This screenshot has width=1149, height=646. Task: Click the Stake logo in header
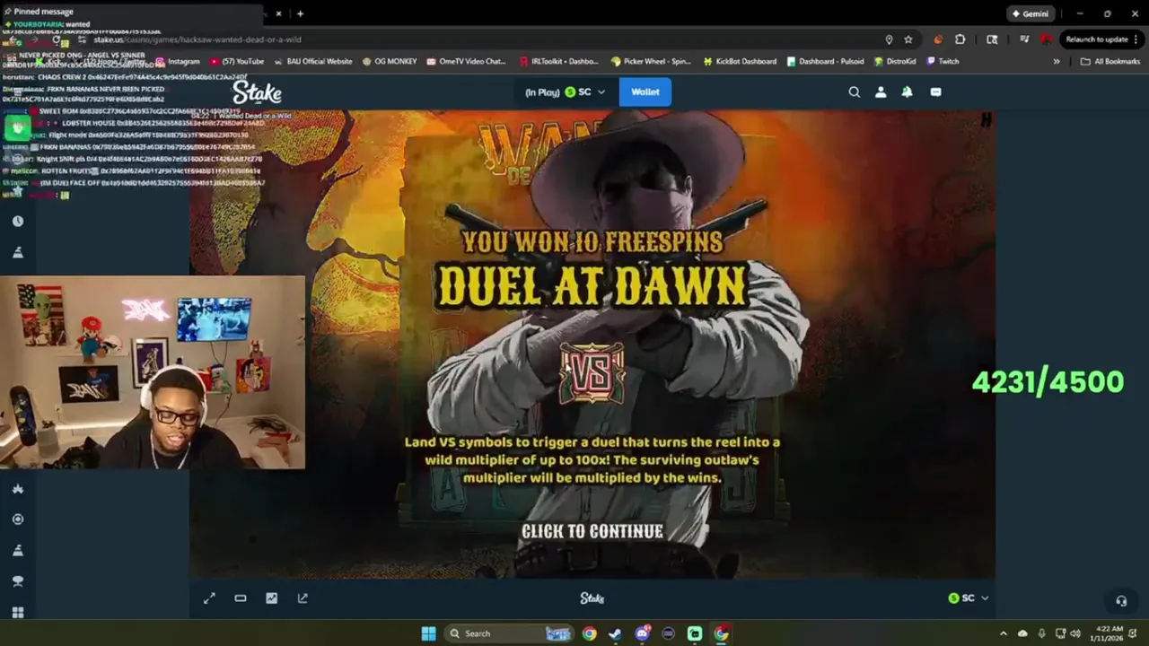point(257,92)
